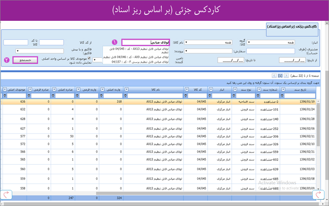Click the تاریخ سند filter text box
This screenshot has width=329, height=206.
[x=300, y=96]
